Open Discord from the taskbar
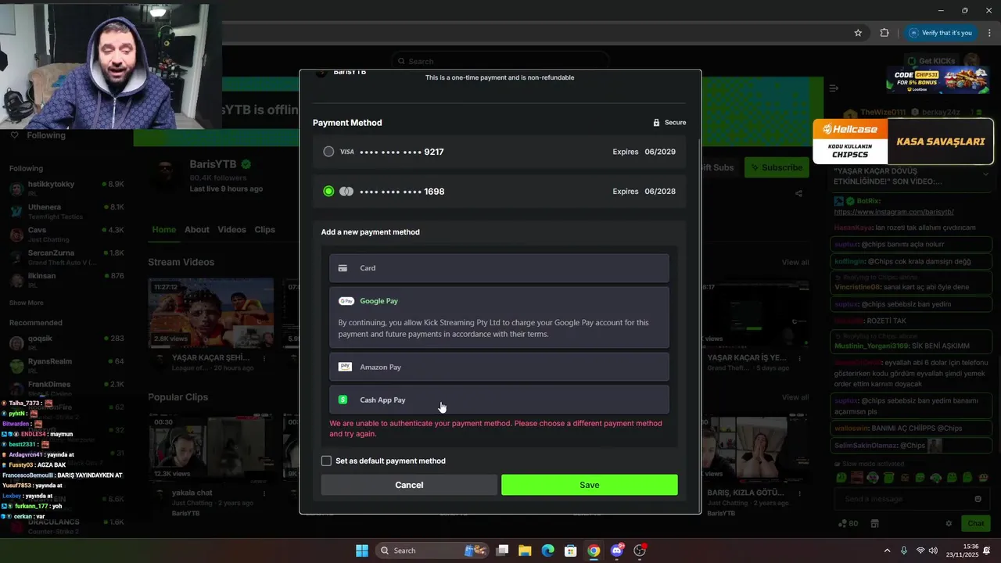1001x563 pixels. (x=617, y=550)
